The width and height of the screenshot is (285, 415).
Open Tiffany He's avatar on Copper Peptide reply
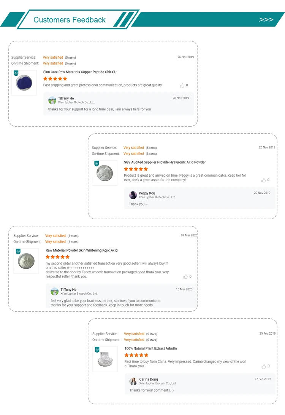tap(52, 100)
